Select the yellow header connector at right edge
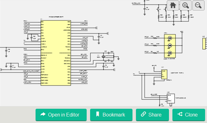 [204, 44]
